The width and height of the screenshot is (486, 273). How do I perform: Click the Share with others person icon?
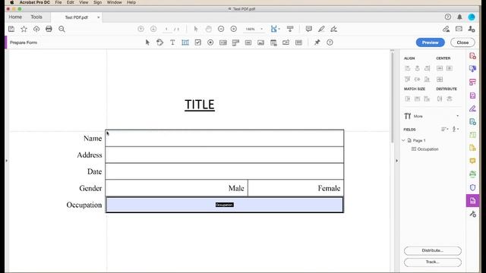[472, 29]
